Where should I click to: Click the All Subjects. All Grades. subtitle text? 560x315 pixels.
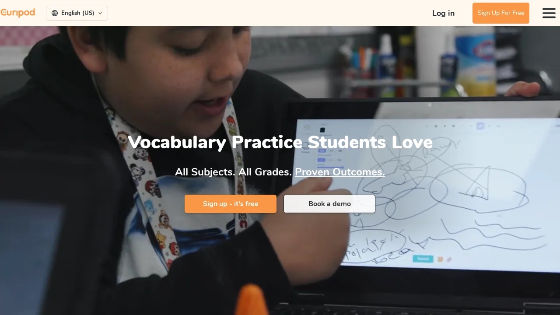click(233, 172)
